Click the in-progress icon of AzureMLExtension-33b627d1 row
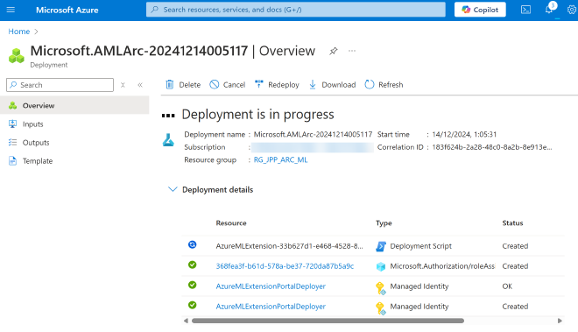Image resolution: width=578 pixels, height=332 pixels. coord(193,244)
